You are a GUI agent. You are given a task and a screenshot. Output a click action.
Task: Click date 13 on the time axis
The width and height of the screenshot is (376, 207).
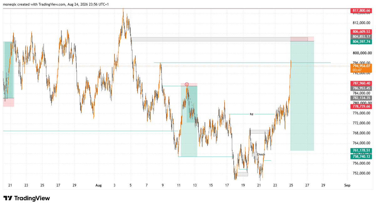(195, 185)
